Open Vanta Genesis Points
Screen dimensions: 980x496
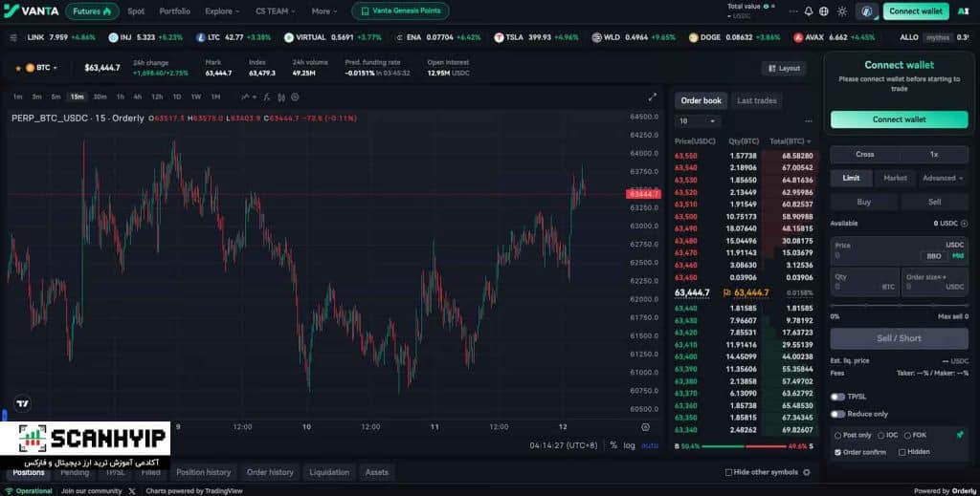[x=400, y=11]
